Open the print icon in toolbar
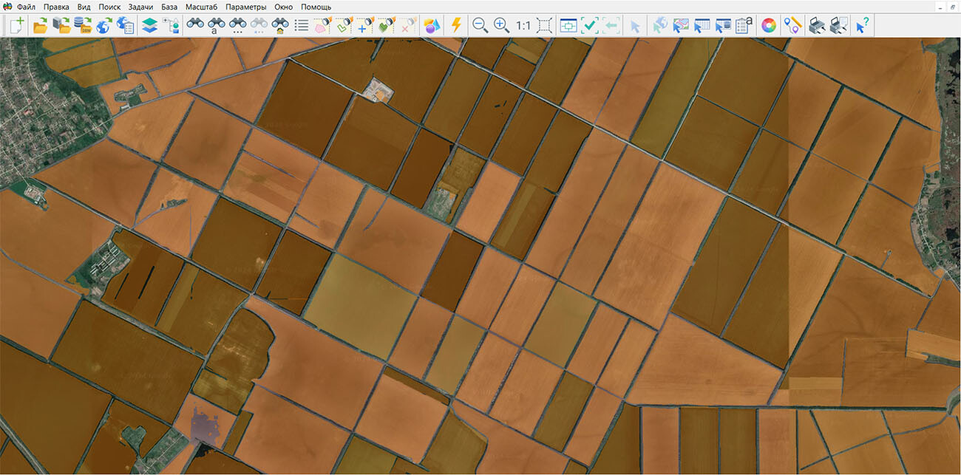Viewport: 961px width, 475px height. [817, 25]
